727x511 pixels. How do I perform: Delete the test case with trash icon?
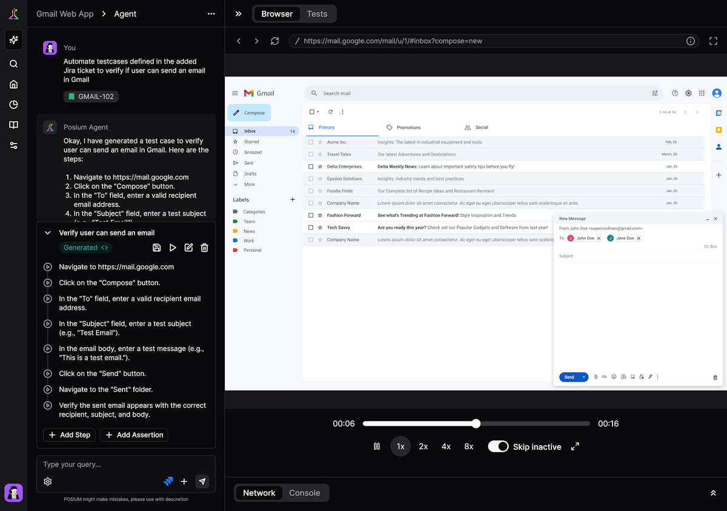click(x=205, y=248)
